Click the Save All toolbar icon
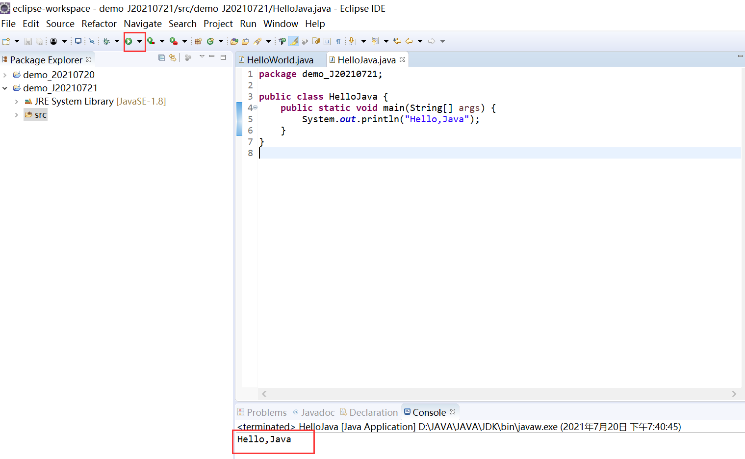 point(39,41)
